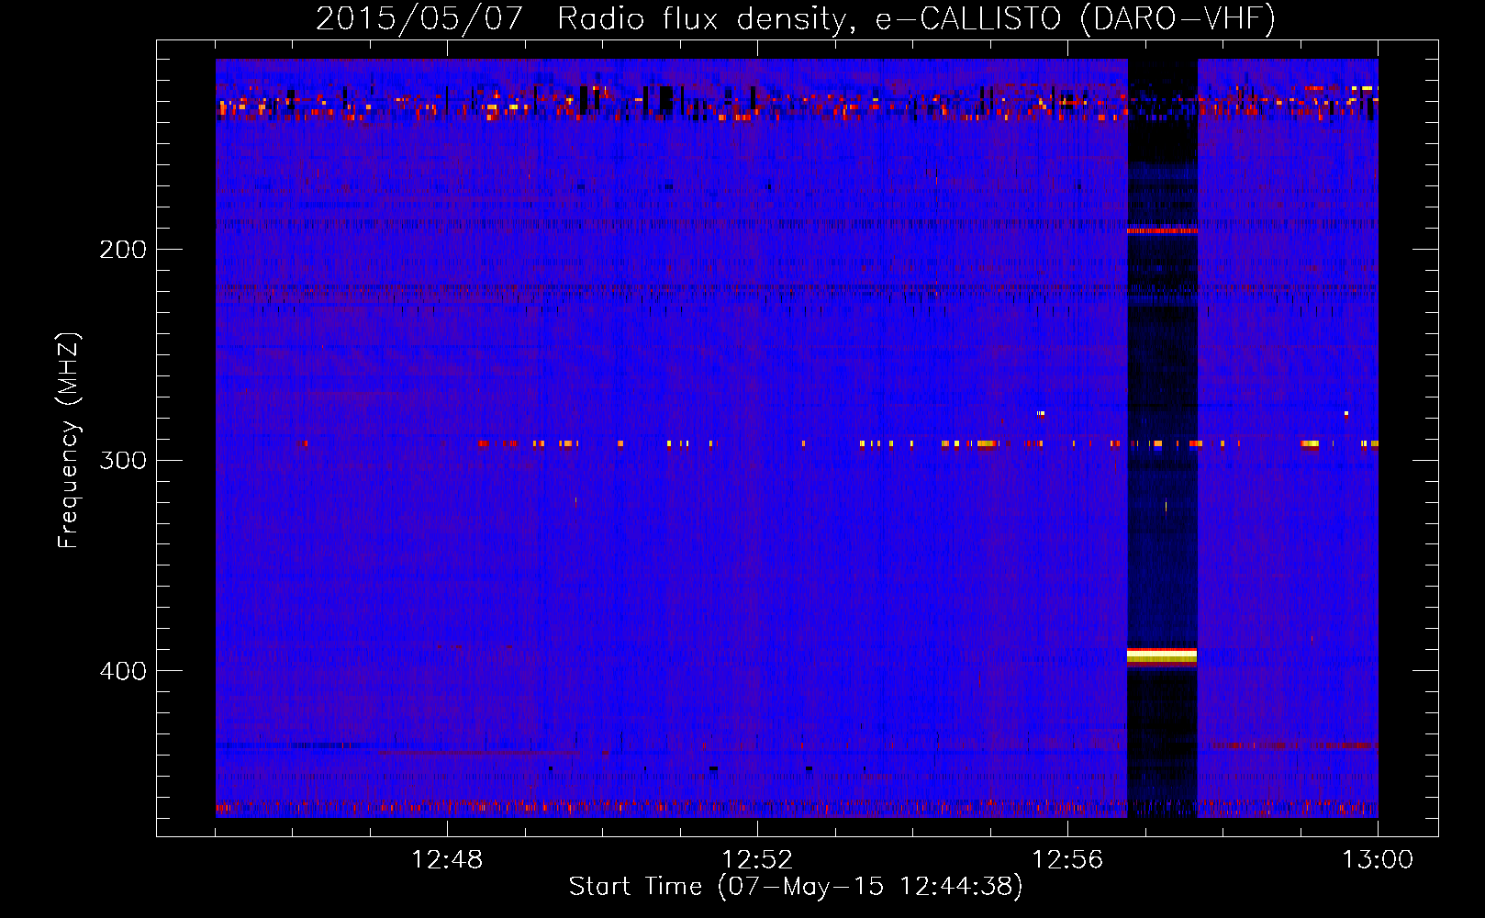The width and height of the screenshot is (1485, 918).
Task: Click the 12:56 time tick label
Action: click(x=1067, y=860)
